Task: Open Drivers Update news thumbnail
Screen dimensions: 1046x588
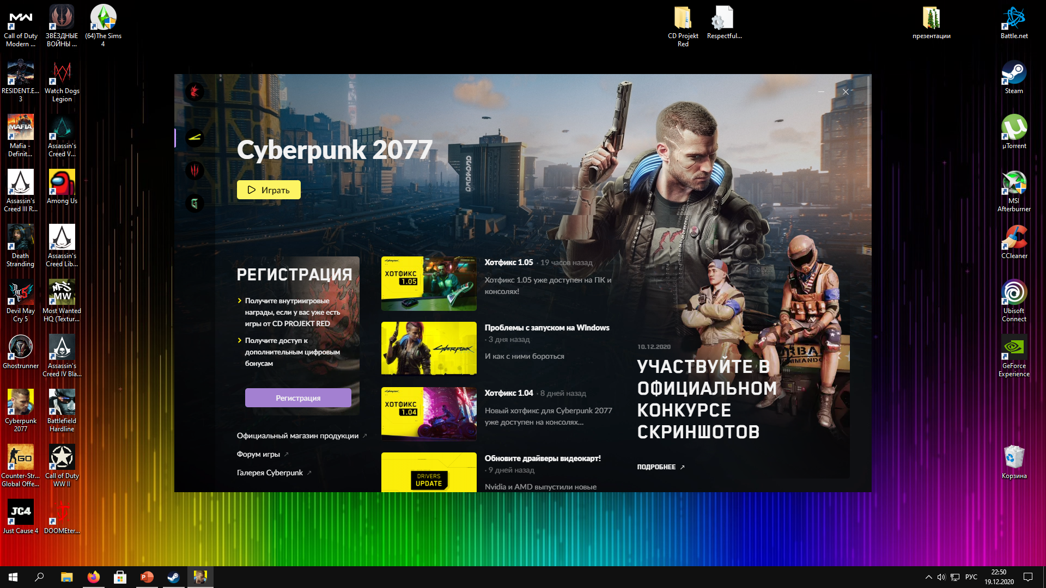Action: click(429, 473)
